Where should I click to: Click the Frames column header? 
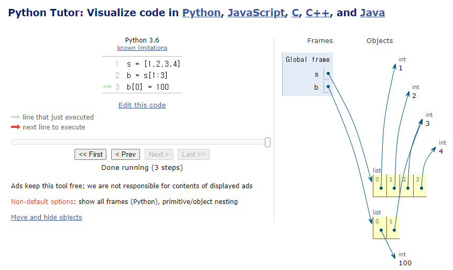point(320,41)
